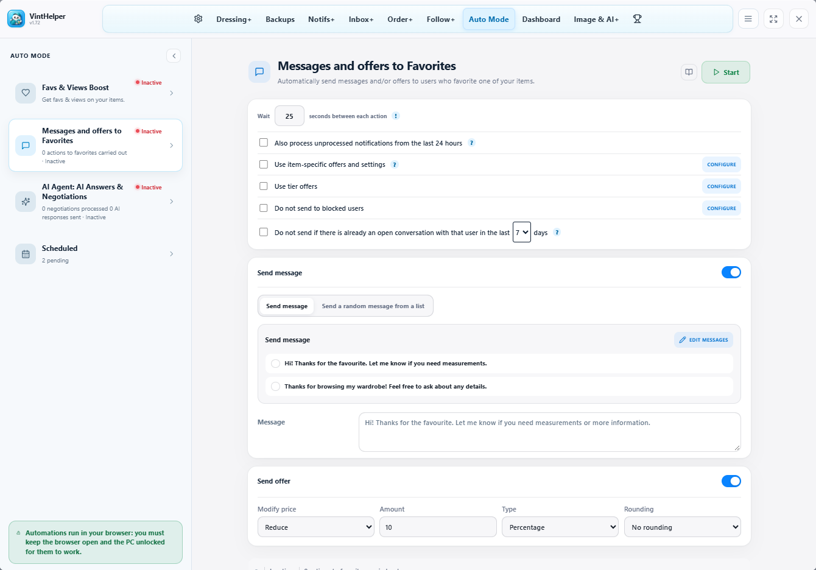Open the Type Percentage dropdown
816x570 pixels.
click(560, 527)
